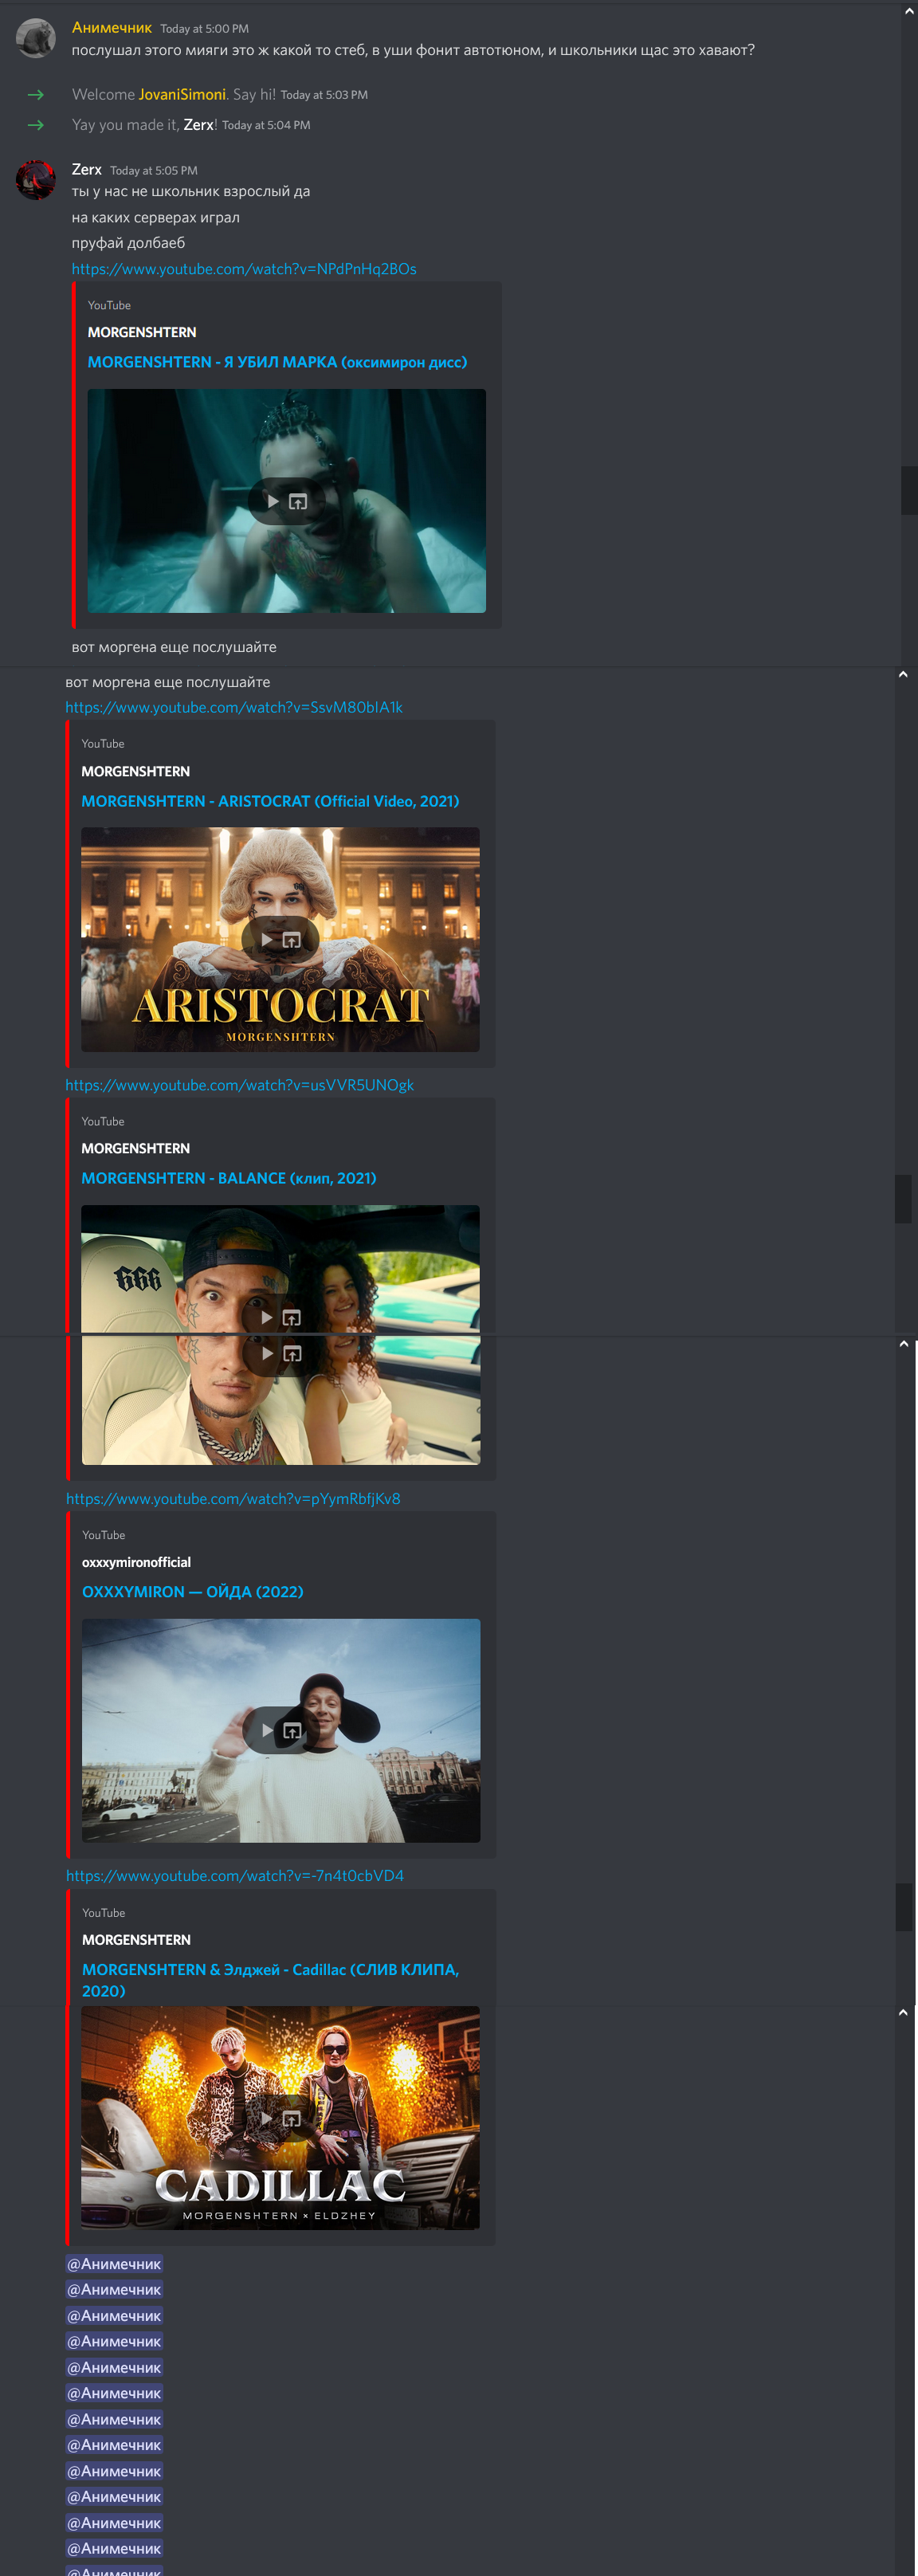Image resolution: width=918 pixels, height=2576 pixels.
Task: Select the YouTube label above the ARISTOCRAT embed
Action: click(x=103, y=744)
